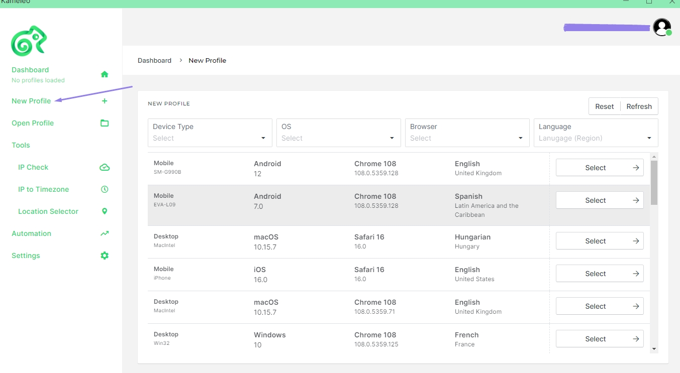Click the Location Selector pin icon

click(x=105, y=211)
